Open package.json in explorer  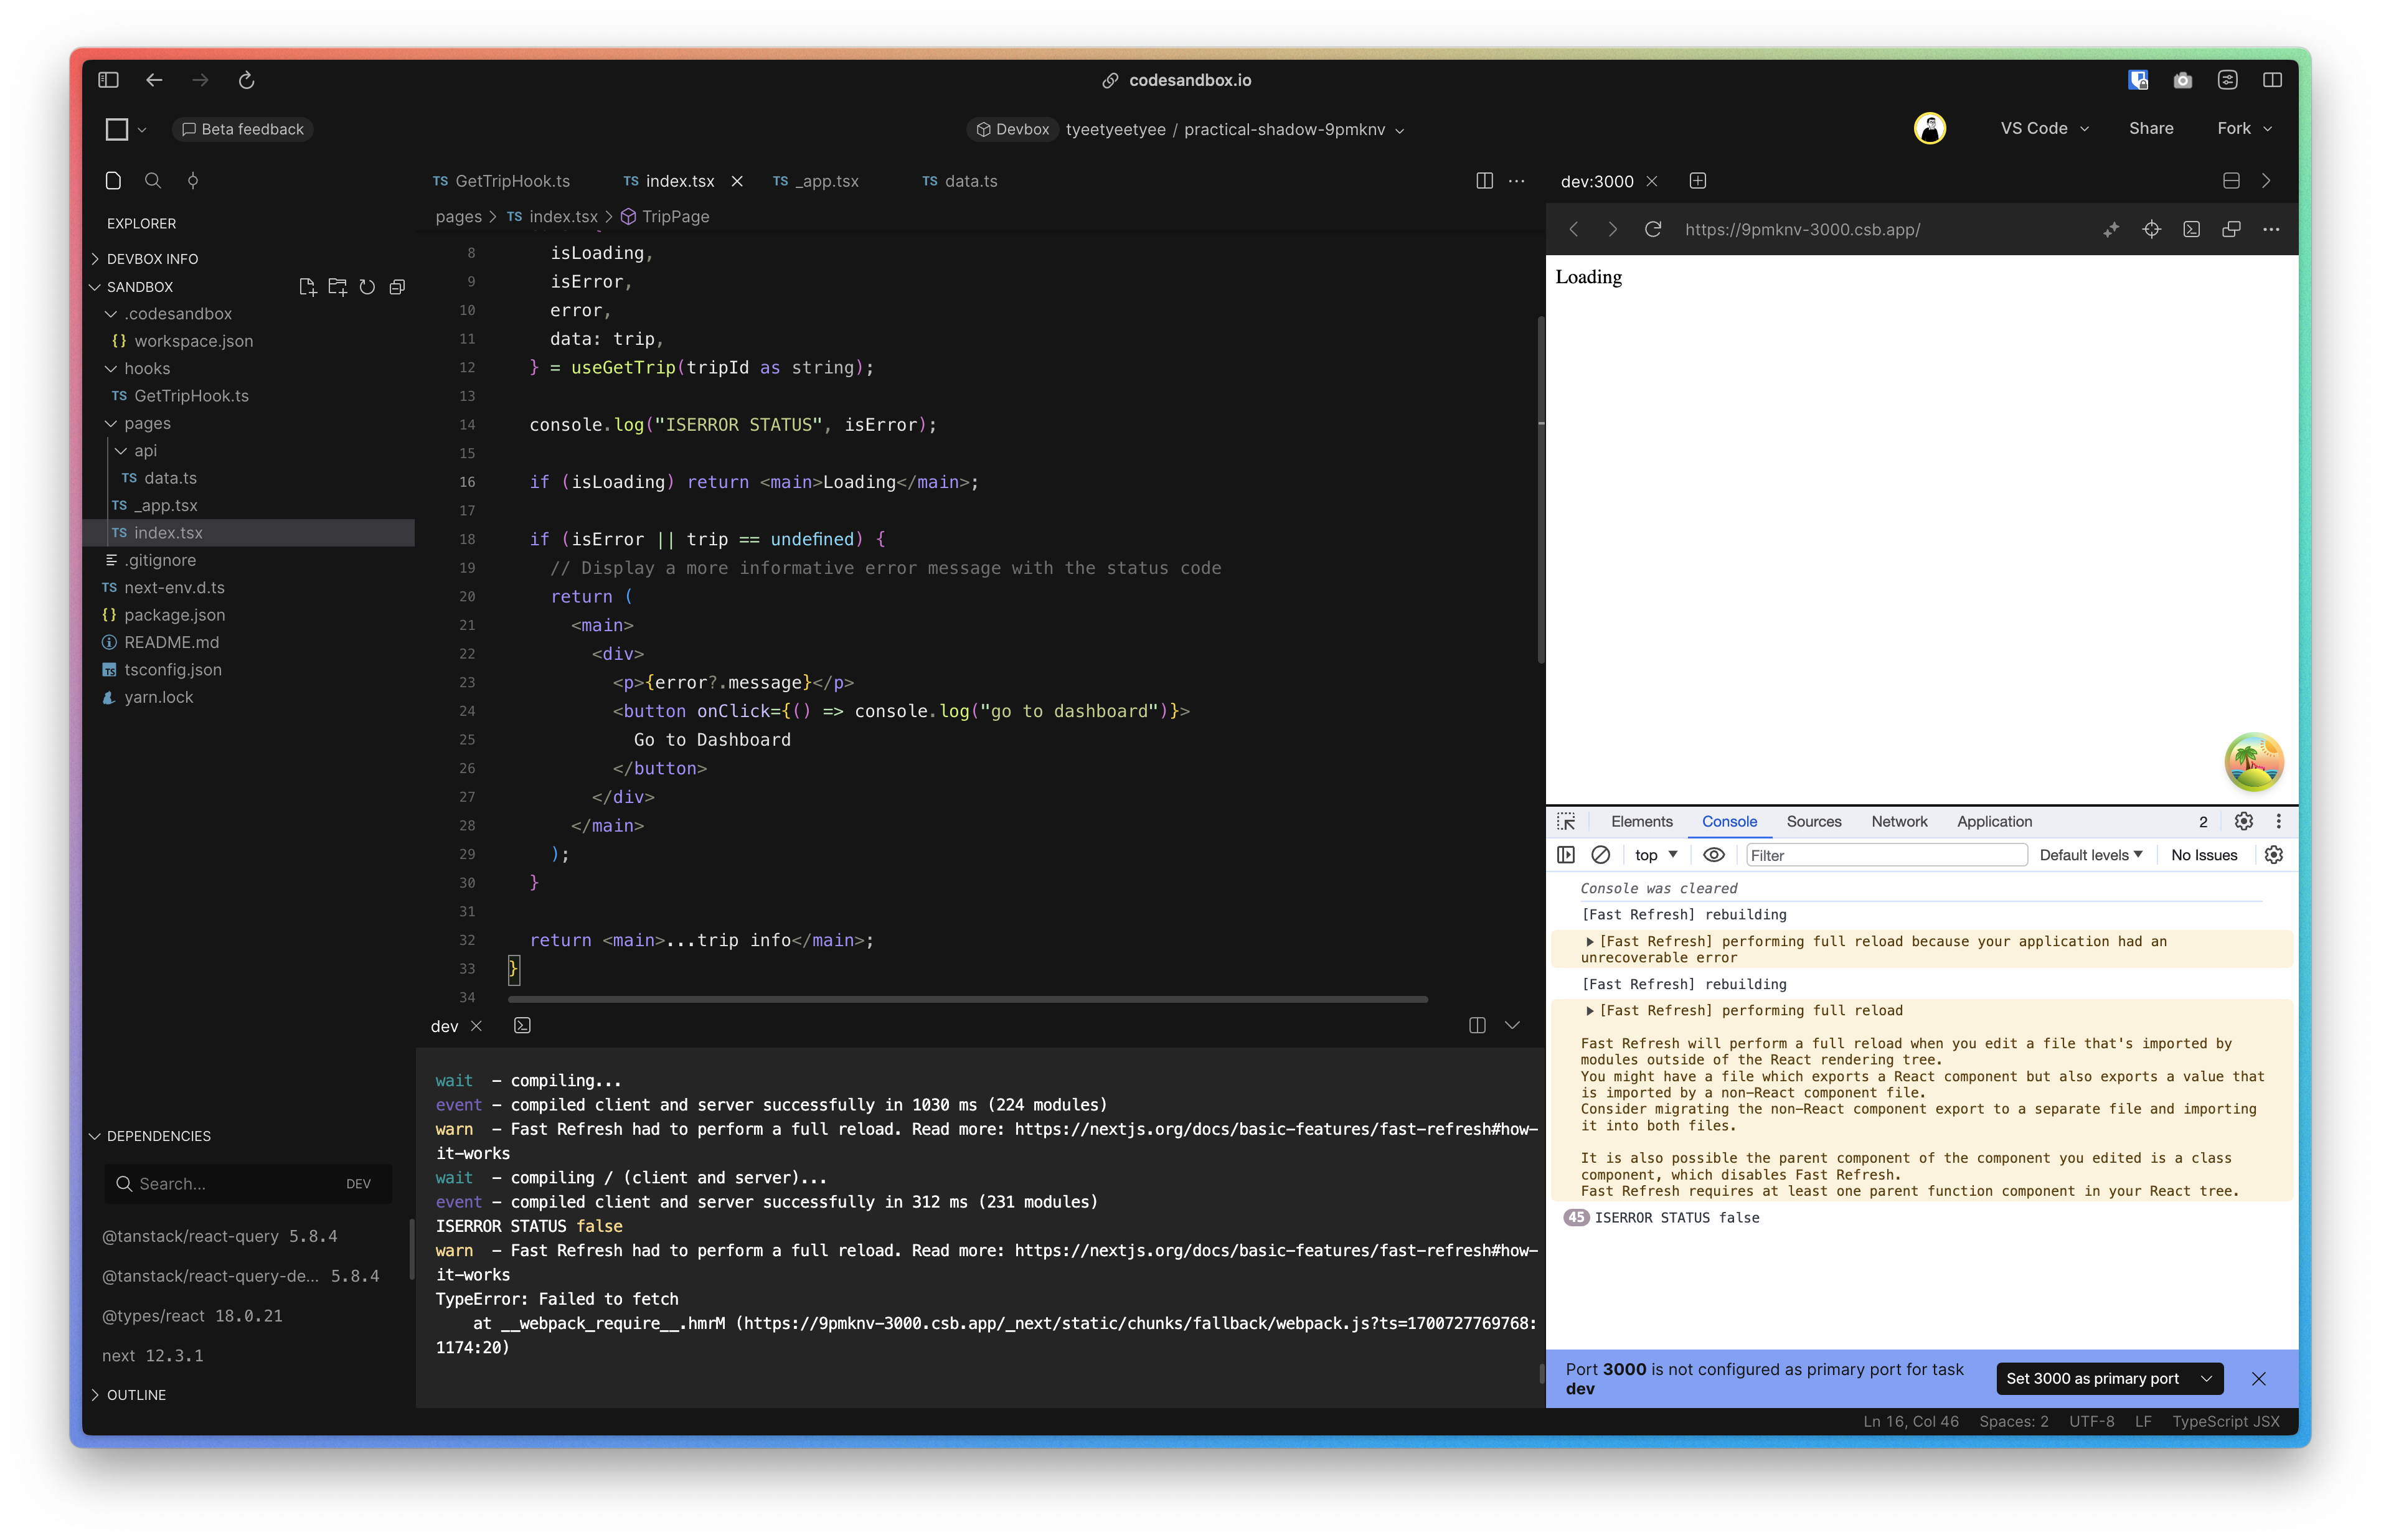click(x=174, y=615)
